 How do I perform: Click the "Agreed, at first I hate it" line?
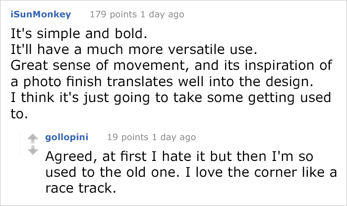(184, 158)
